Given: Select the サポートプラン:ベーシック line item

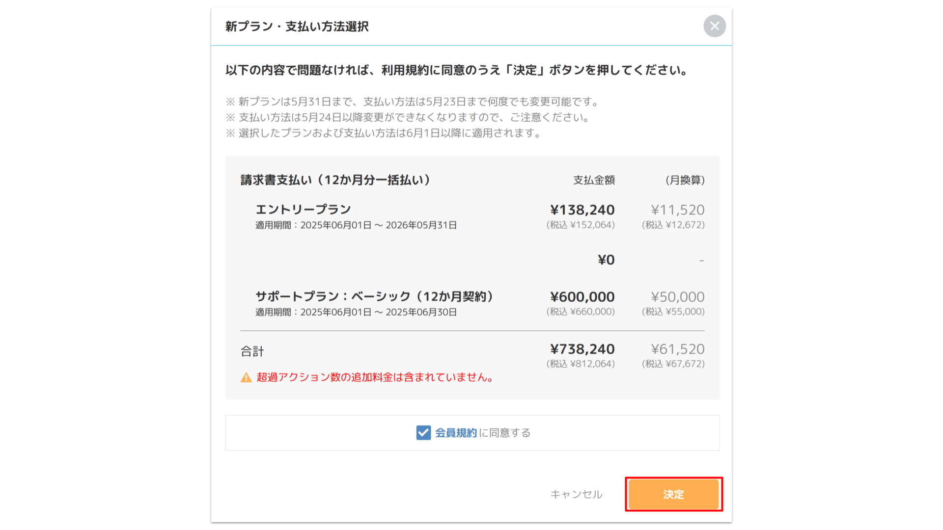Looking at the screenshot, I should 375,296.
